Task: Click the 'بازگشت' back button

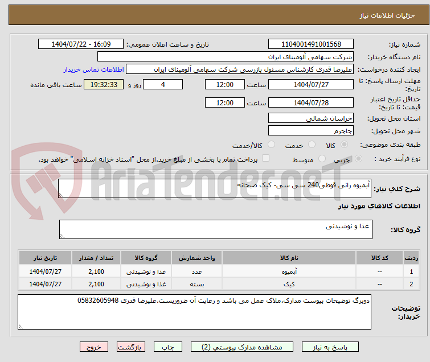Action: click(130, 347)
